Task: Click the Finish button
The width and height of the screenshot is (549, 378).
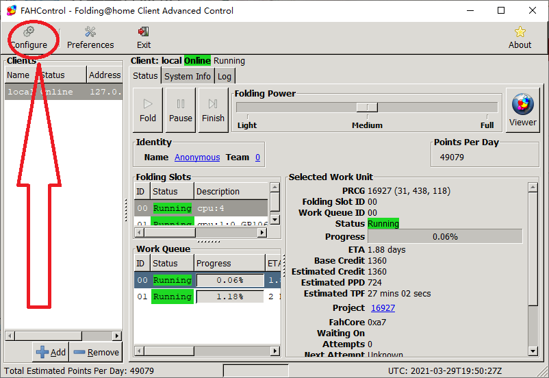Action: pos(213,110)
